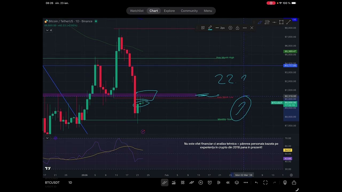Switch to the Chart tab
The image size is (342, 192).
(154, 11)
